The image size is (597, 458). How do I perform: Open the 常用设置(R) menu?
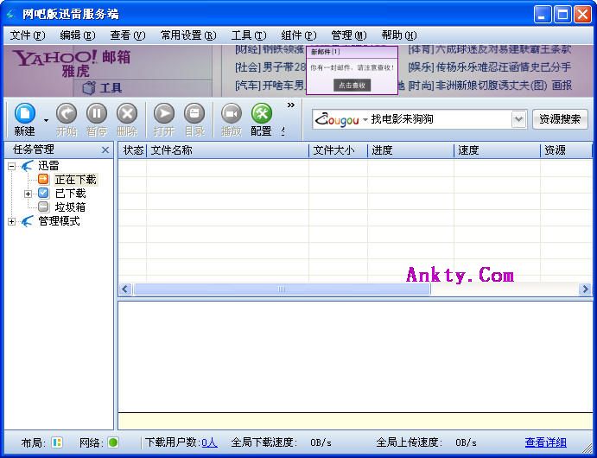pos(188,35)
